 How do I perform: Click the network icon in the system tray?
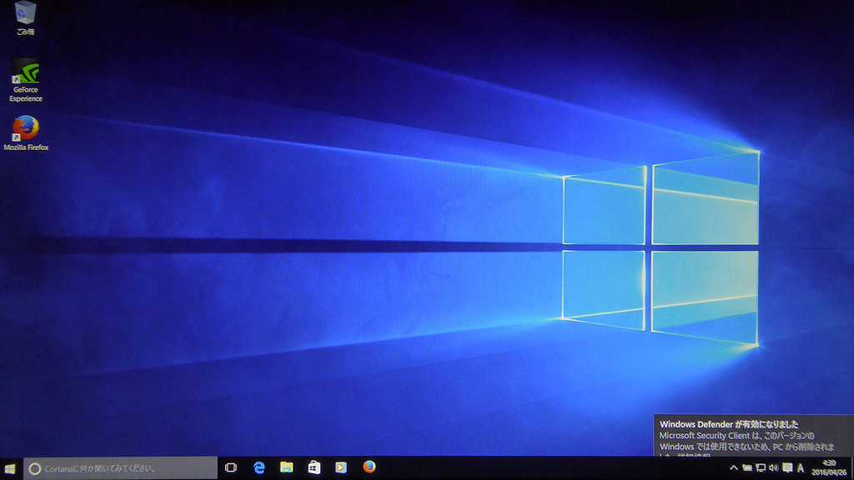point(760,467)
